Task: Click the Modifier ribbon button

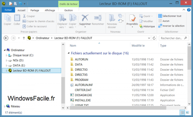Action: 146,21
